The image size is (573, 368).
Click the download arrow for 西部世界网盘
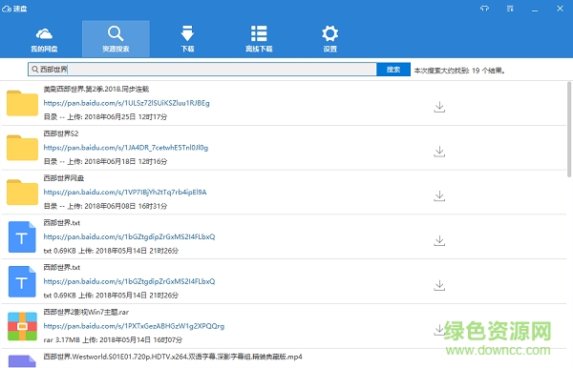pyautogui.click(x=439, y=195)
